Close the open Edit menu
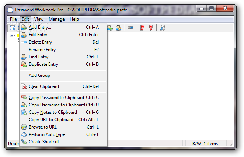244x157 pixels. point(25,19)
